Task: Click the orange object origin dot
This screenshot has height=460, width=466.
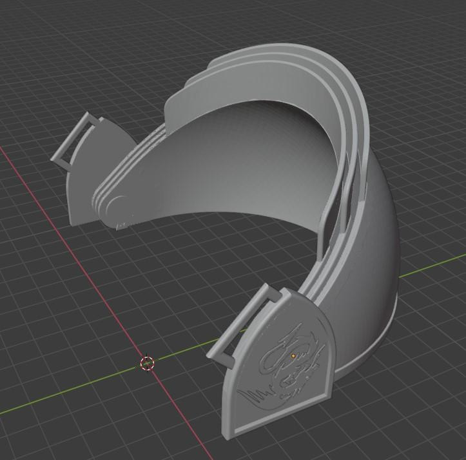Action: (293, 355)
